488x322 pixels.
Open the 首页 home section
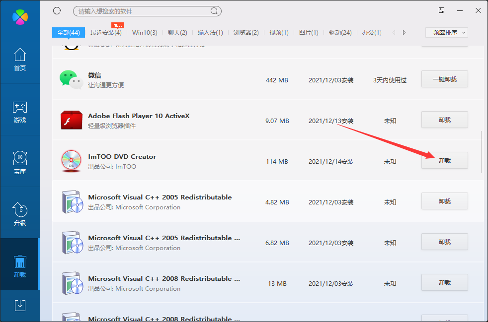(x=20, y=60)
